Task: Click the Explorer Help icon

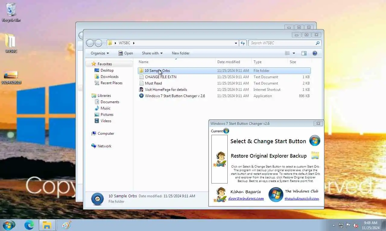Action: [315, 53]
